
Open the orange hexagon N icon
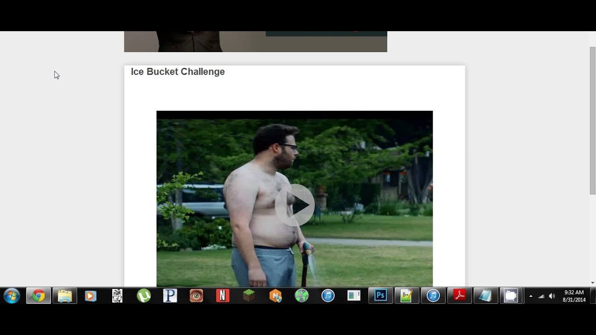point(275,296)
